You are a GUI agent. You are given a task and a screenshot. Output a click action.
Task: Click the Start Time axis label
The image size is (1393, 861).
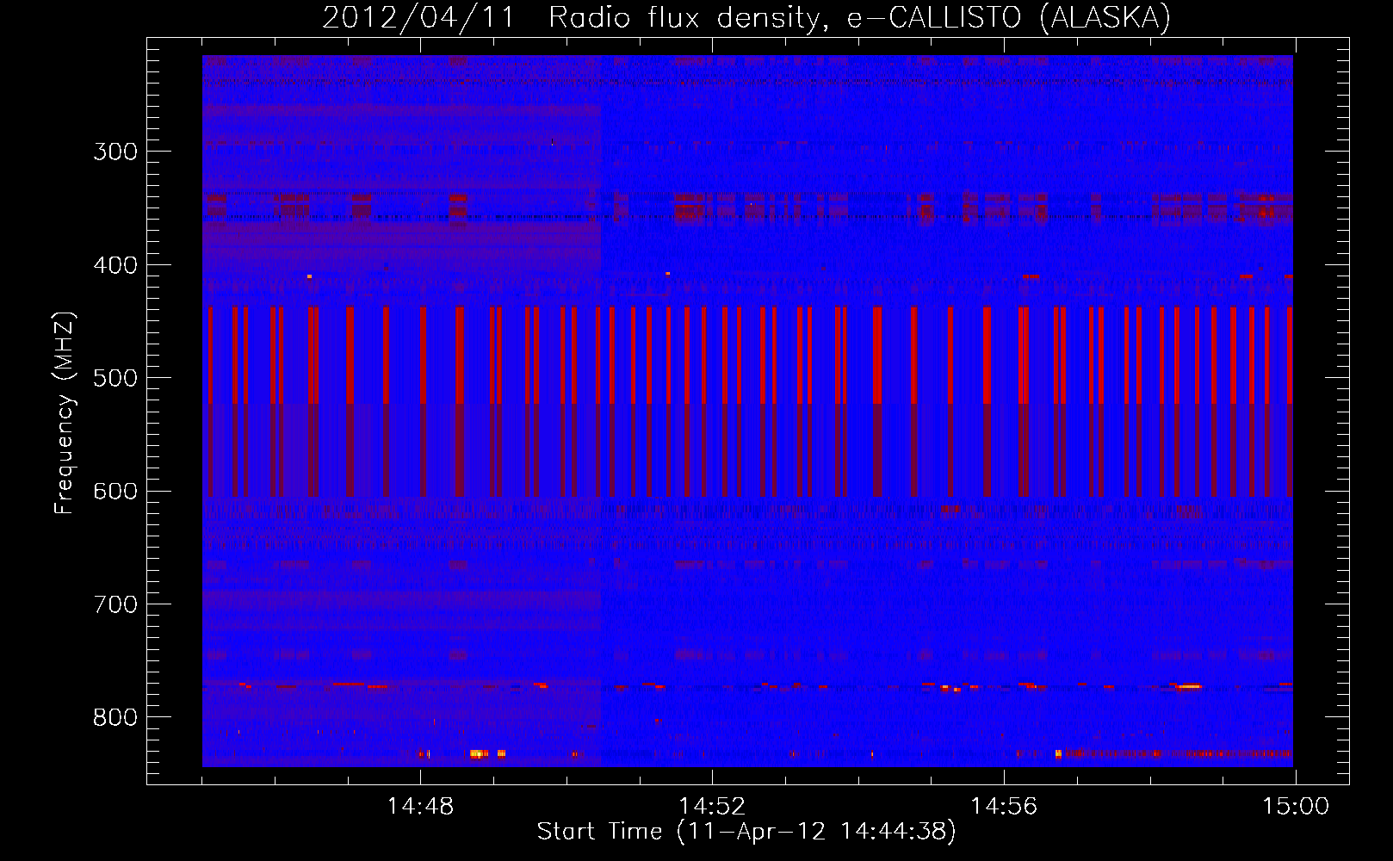tap(746, 832)
